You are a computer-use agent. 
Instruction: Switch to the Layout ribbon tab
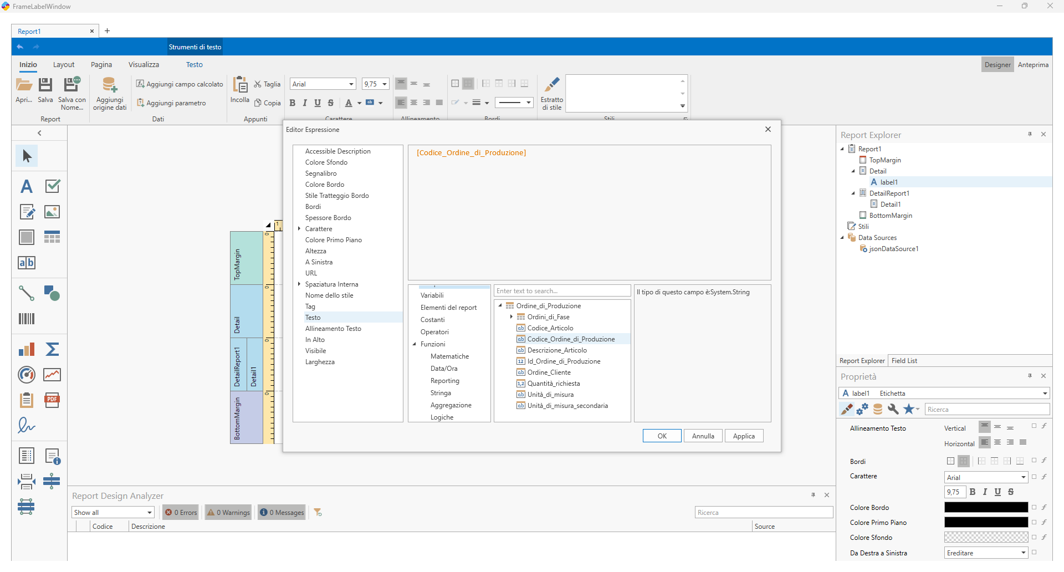coord(64,65)
